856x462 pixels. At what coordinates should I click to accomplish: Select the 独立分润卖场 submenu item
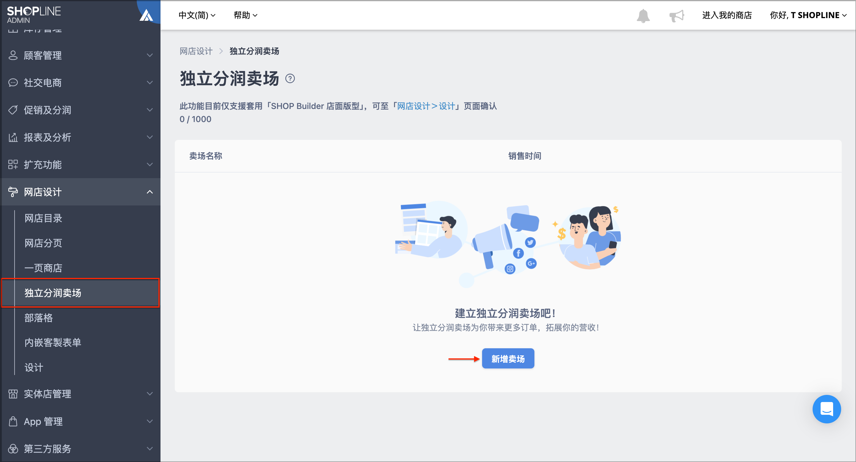(81, 293)
